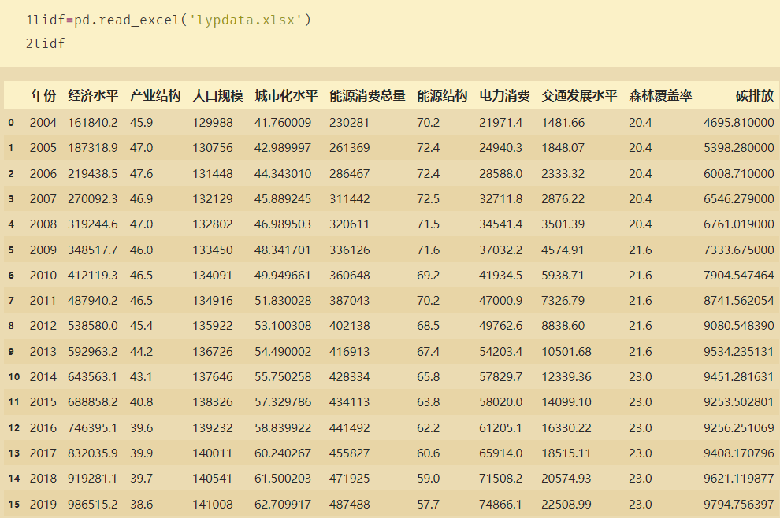The width and height of the screenshot is (780, 518).
Task: Click cell 51.830028 in 2011 row
Action: pos(283,301)
